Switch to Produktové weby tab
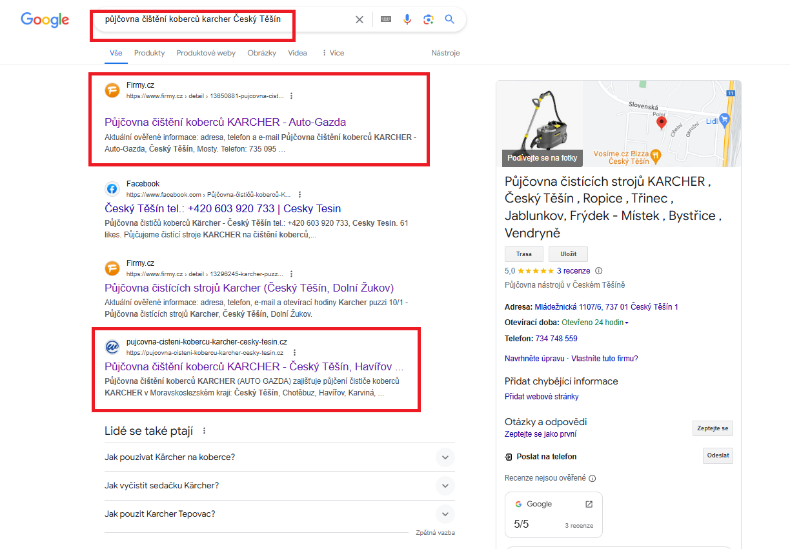Screen dimensions: 790x549 click(x=206, y=53)
